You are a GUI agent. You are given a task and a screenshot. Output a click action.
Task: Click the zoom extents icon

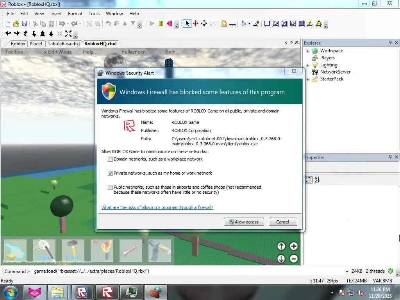(68, 34)
